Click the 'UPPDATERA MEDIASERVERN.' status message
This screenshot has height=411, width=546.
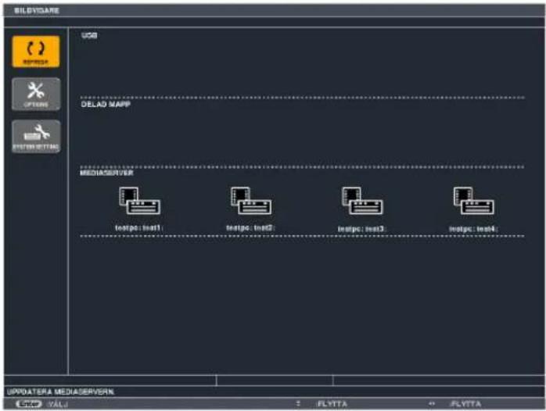pos(60,392)
